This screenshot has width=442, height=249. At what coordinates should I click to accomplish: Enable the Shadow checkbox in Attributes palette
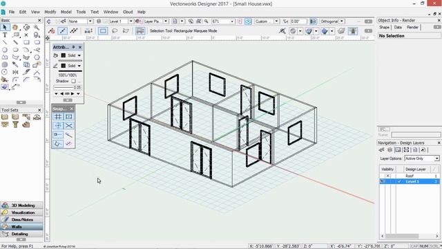pyautogui.click(x=74, y=81)
